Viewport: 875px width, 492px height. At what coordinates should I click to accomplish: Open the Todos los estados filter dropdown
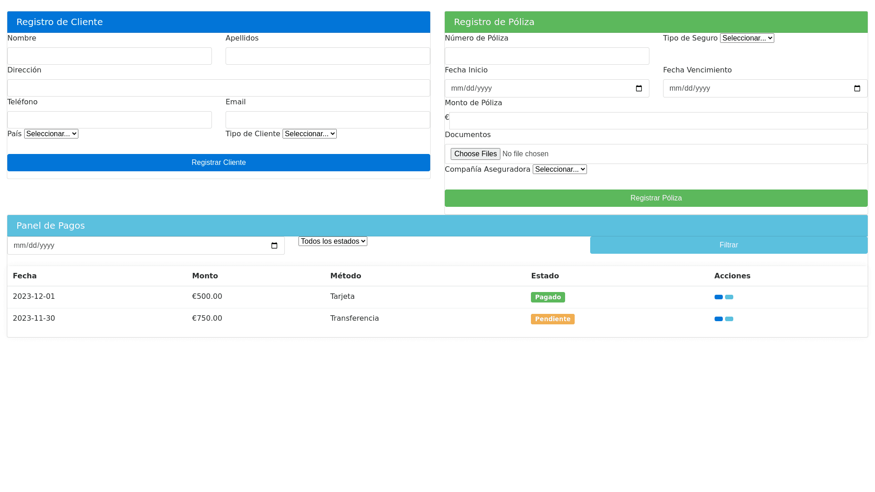click(x=333, y=241)
